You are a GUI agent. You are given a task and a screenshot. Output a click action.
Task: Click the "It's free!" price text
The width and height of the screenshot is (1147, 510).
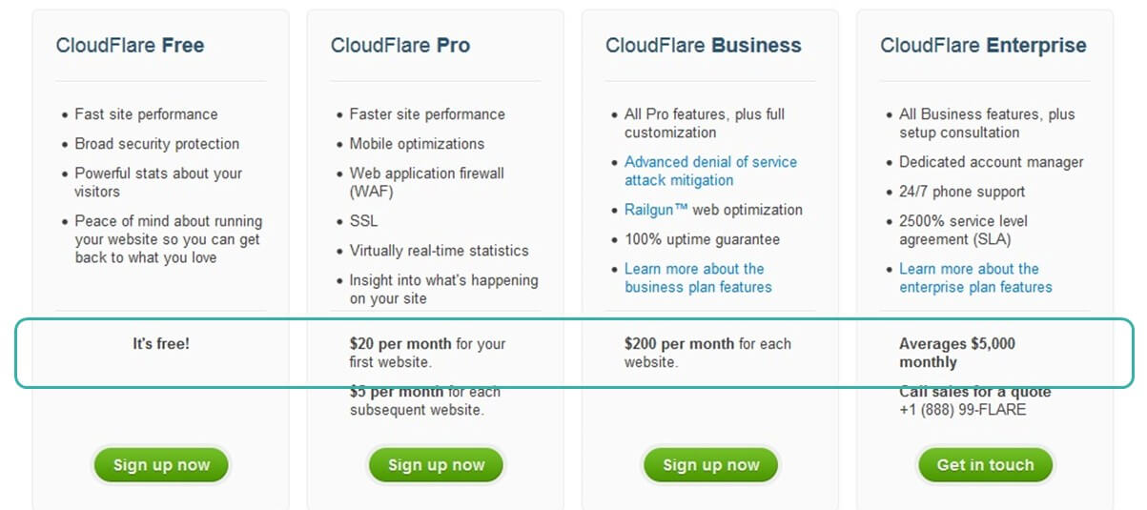click(x=161, y=343)
